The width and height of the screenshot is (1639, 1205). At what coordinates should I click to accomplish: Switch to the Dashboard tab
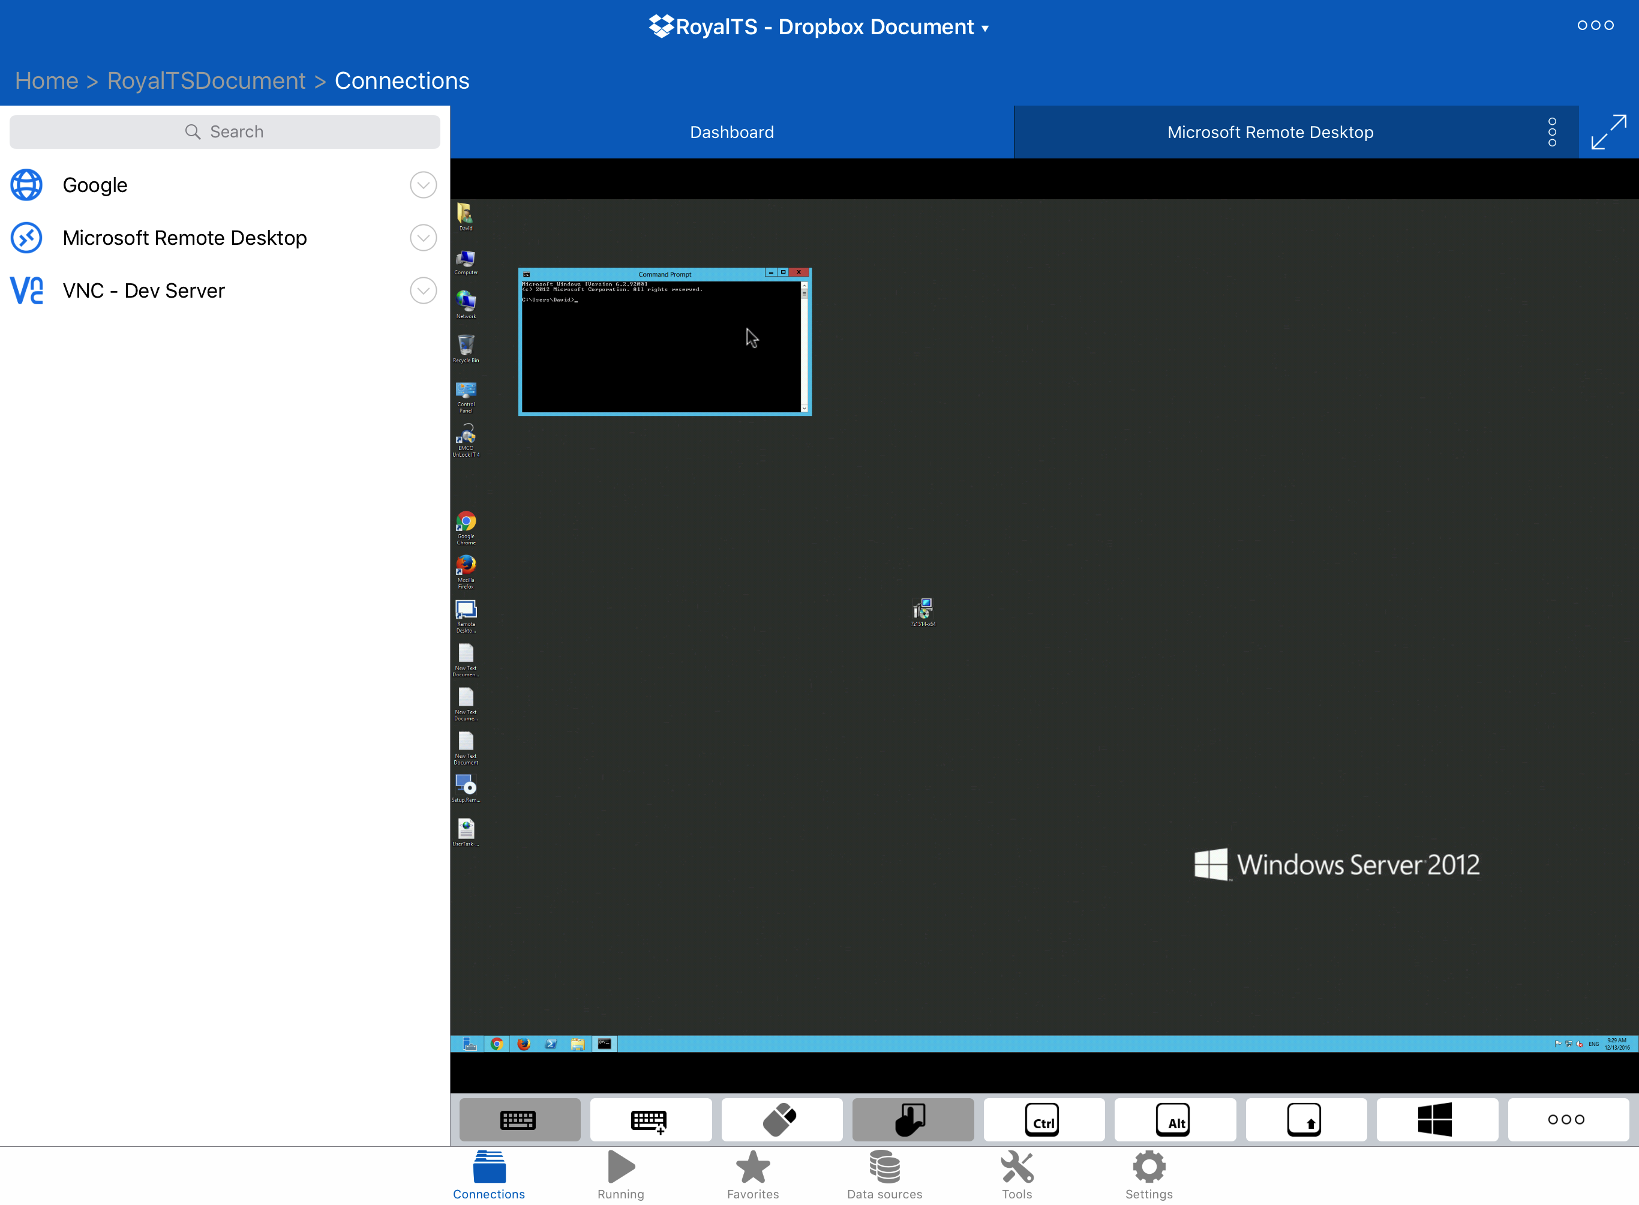pyautogui.click(x=731, y=132)
